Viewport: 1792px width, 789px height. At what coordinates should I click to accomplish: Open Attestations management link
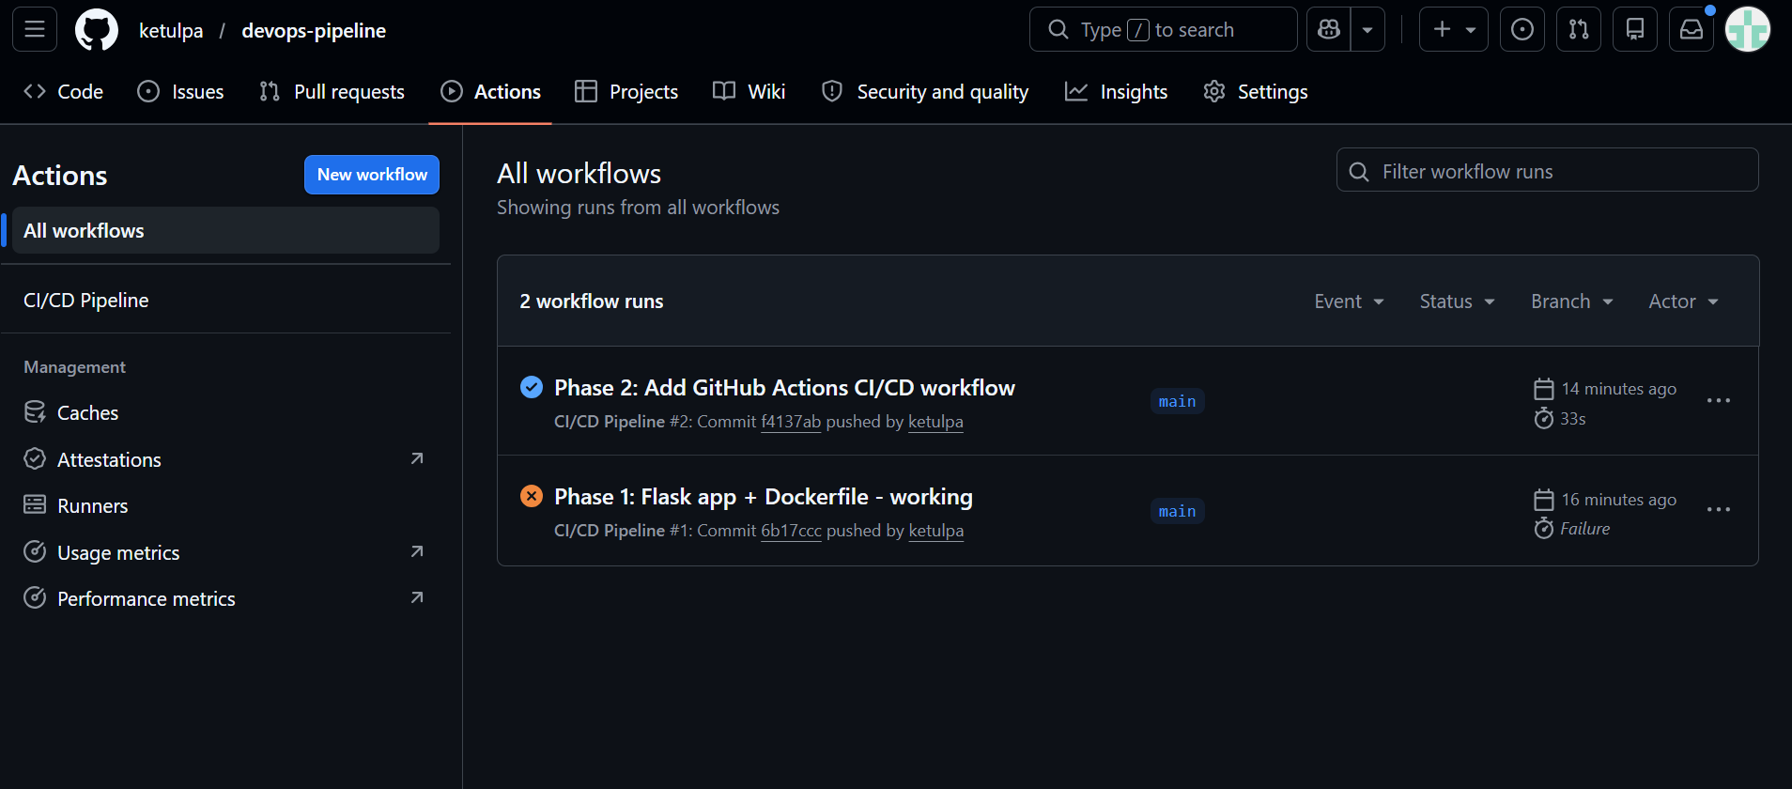[x=225, y=459]
